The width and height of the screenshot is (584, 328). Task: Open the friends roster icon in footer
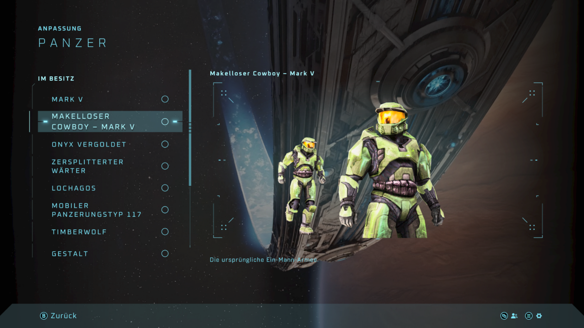pos(514,316)
